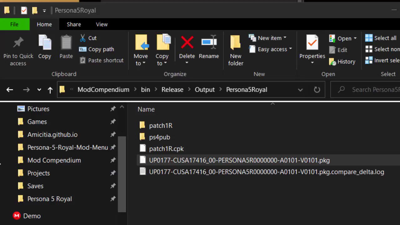Click the Invert selection ribbon icon

pyautogui.click(x=369, y=60)
